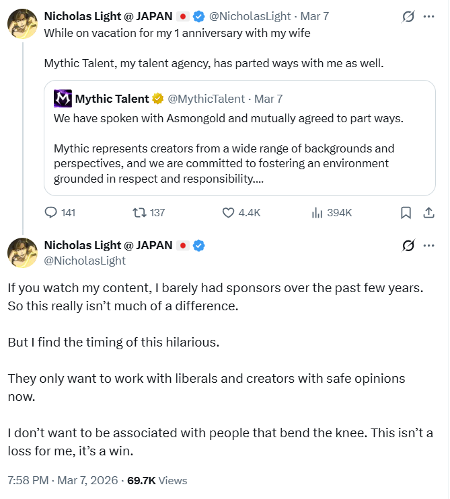Share the first tweet
The image size is (450, 499).
[428, 213]
